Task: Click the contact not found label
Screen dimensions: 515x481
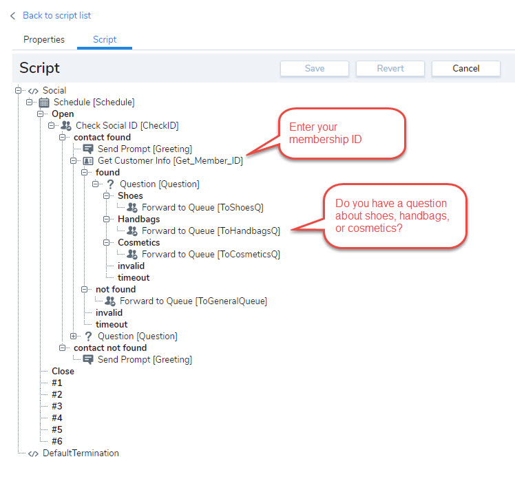Action: [110, 348]
